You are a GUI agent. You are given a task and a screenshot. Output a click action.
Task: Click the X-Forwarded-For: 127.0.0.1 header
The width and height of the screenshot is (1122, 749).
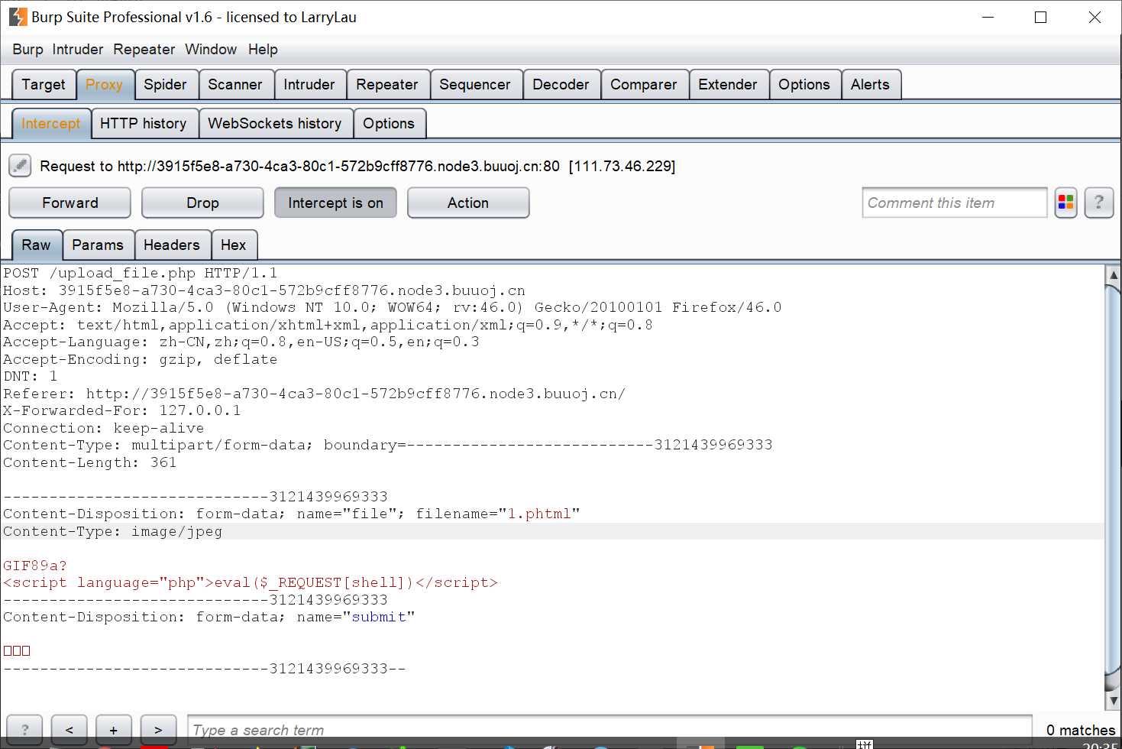coord(122,410)
